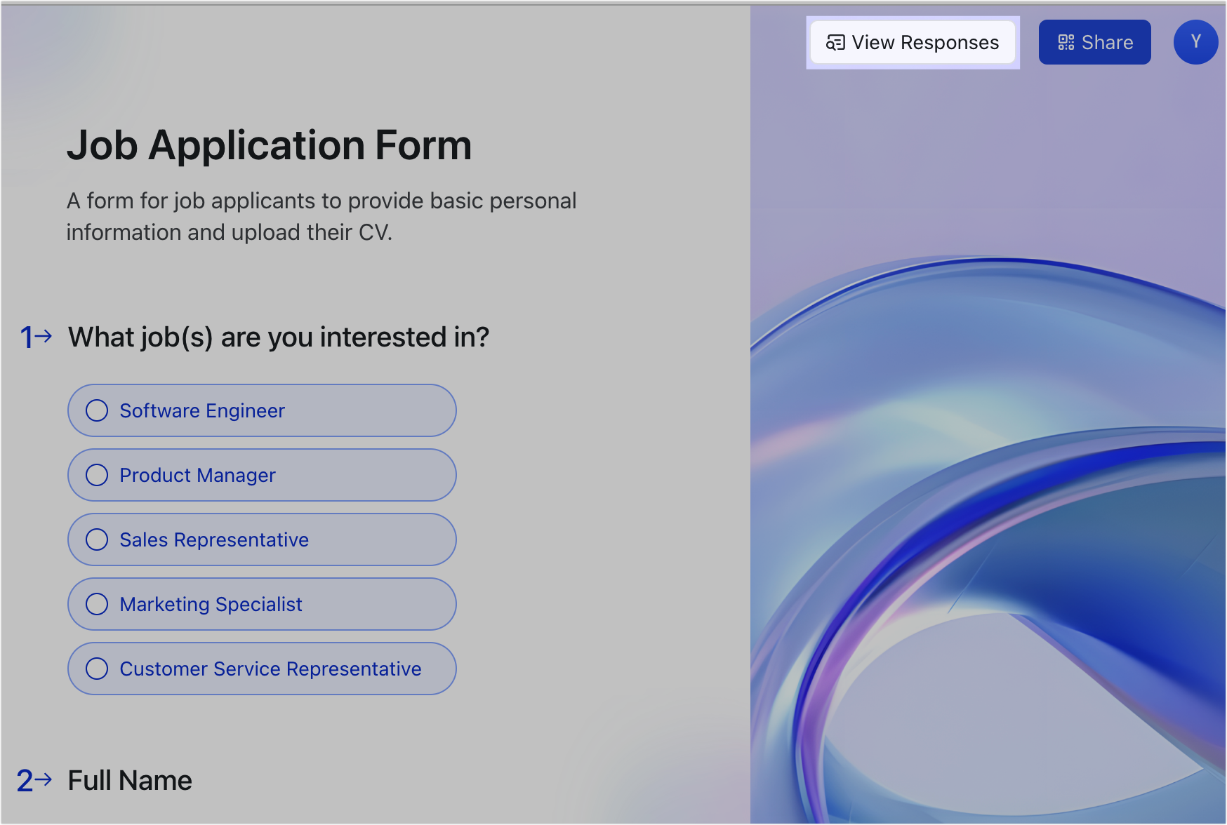Select the Product Manager option
1227x825 pixels.
tap(261, 475)
